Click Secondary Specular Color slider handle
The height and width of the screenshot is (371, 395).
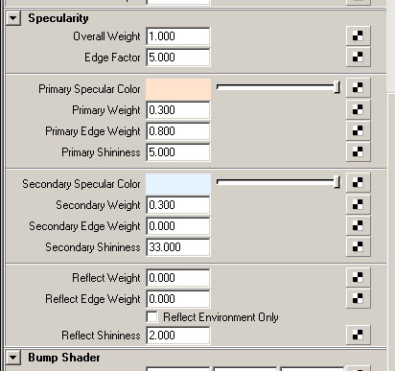337,182
